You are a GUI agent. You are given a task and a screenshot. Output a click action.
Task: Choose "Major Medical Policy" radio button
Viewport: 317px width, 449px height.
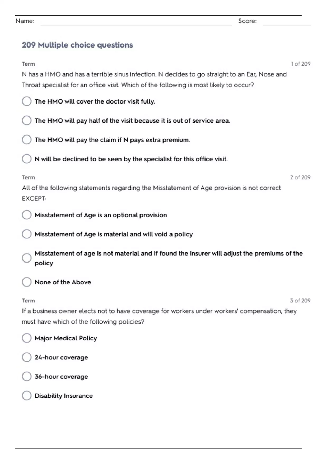(x=27, y=338)
